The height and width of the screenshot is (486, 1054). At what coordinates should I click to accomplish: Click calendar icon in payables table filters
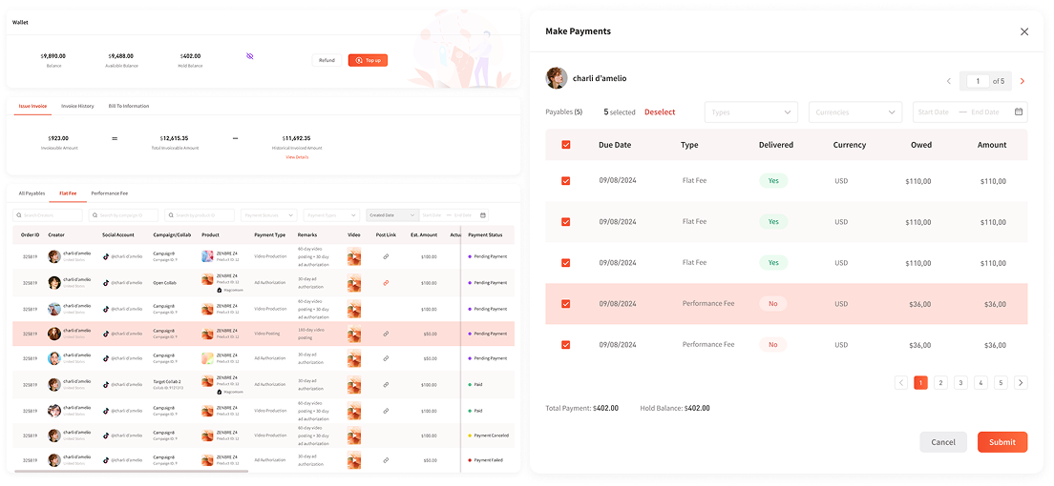coord(483,215)
